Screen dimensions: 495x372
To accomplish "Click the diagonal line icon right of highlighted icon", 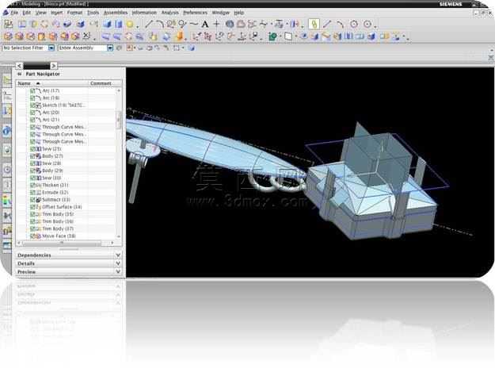I will point(327,24).
